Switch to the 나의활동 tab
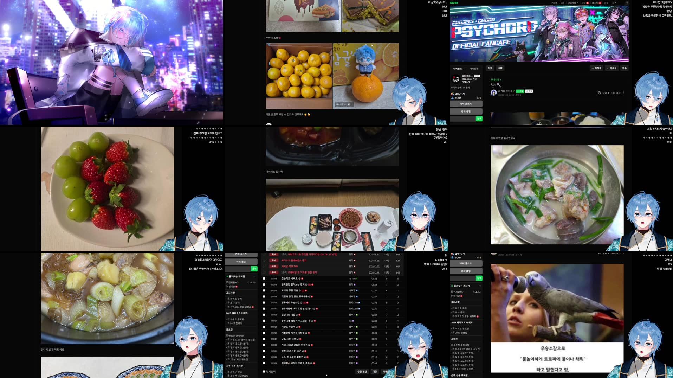This screenshot has height=378, width=673. pos(474,69)
